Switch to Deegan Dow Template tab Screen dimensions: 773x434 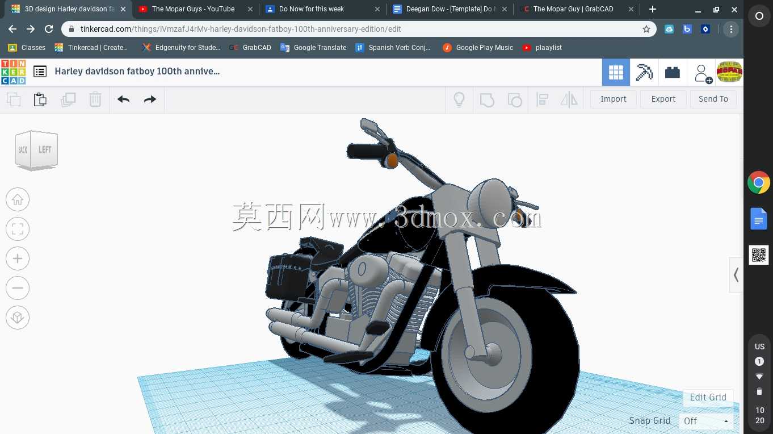click(x=448, y=9)
